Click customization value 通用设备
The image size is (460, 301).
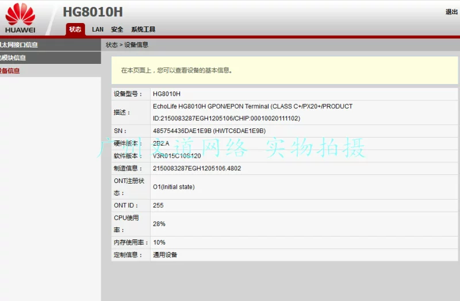165,255
